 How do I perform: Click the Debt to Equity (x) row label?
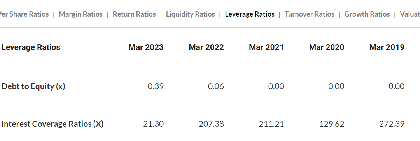(x=33, y=86)
